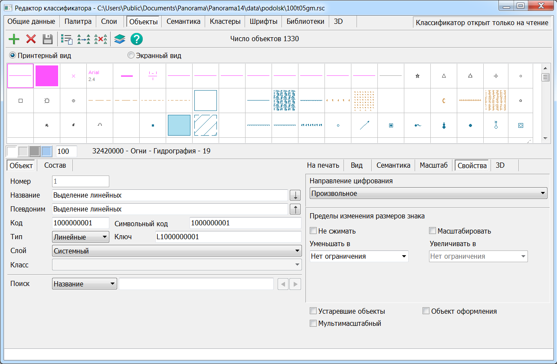Open the Масштаб tab in right panel
This screenshot has height=364, width=557.
[x=433, y=165]
